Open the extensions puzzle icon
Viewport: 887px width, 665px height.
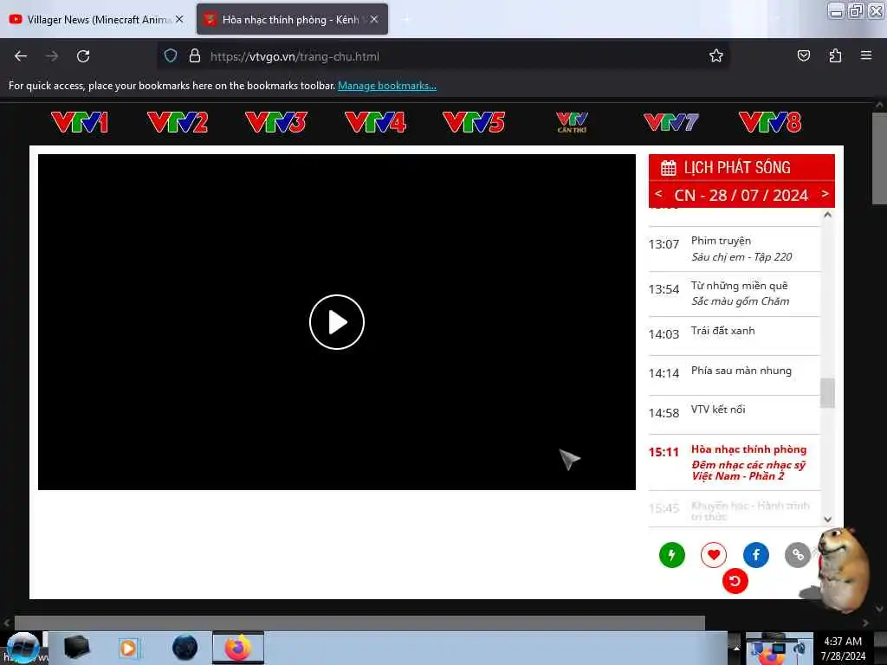[x=835, y=55]
